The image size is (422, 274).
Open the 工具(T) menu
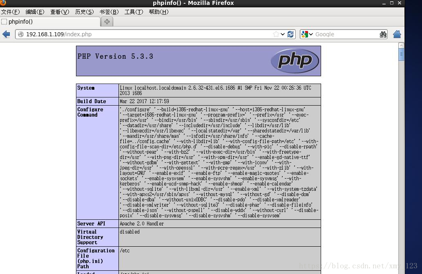point(134,12)
